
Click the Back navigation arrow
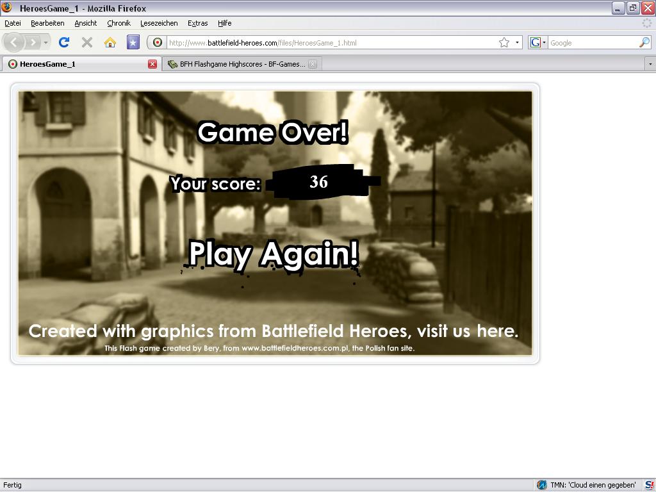point(14,43)
